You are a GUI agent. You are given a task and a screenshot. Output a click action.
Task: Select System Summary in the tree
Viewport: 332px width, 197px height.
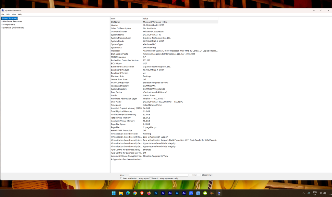[x=9, y=18]
